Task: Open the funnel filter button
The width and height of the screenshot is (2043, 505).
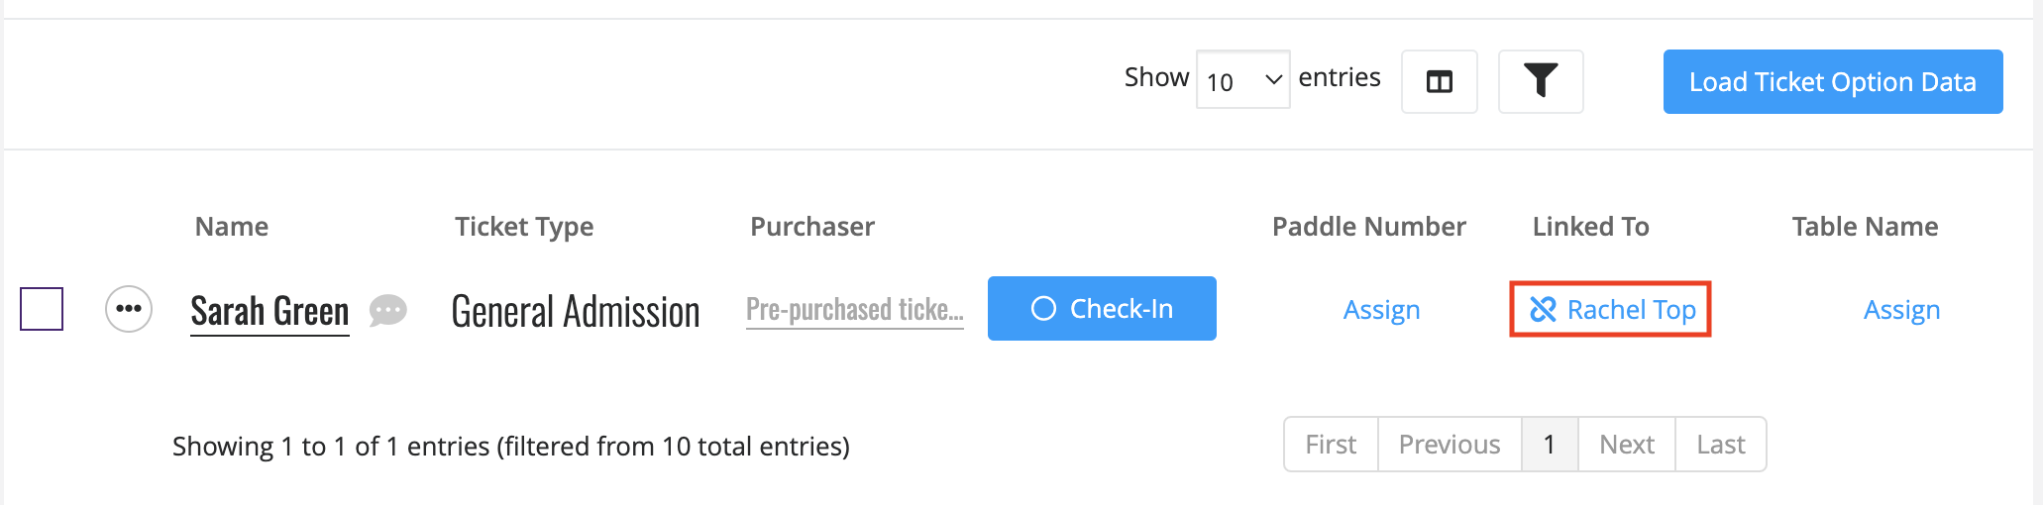Action: click(1541, 81)
